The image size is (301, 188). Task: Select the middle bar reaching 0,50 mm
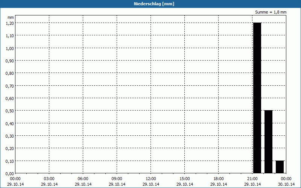[x=269, y=142]
